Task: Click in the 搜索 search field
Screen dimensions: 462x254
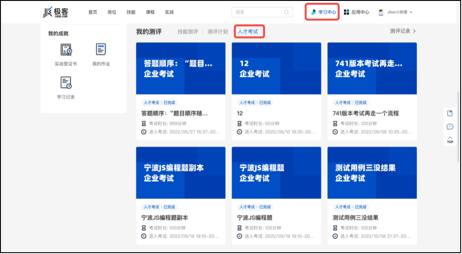Action: pos(262,13)
